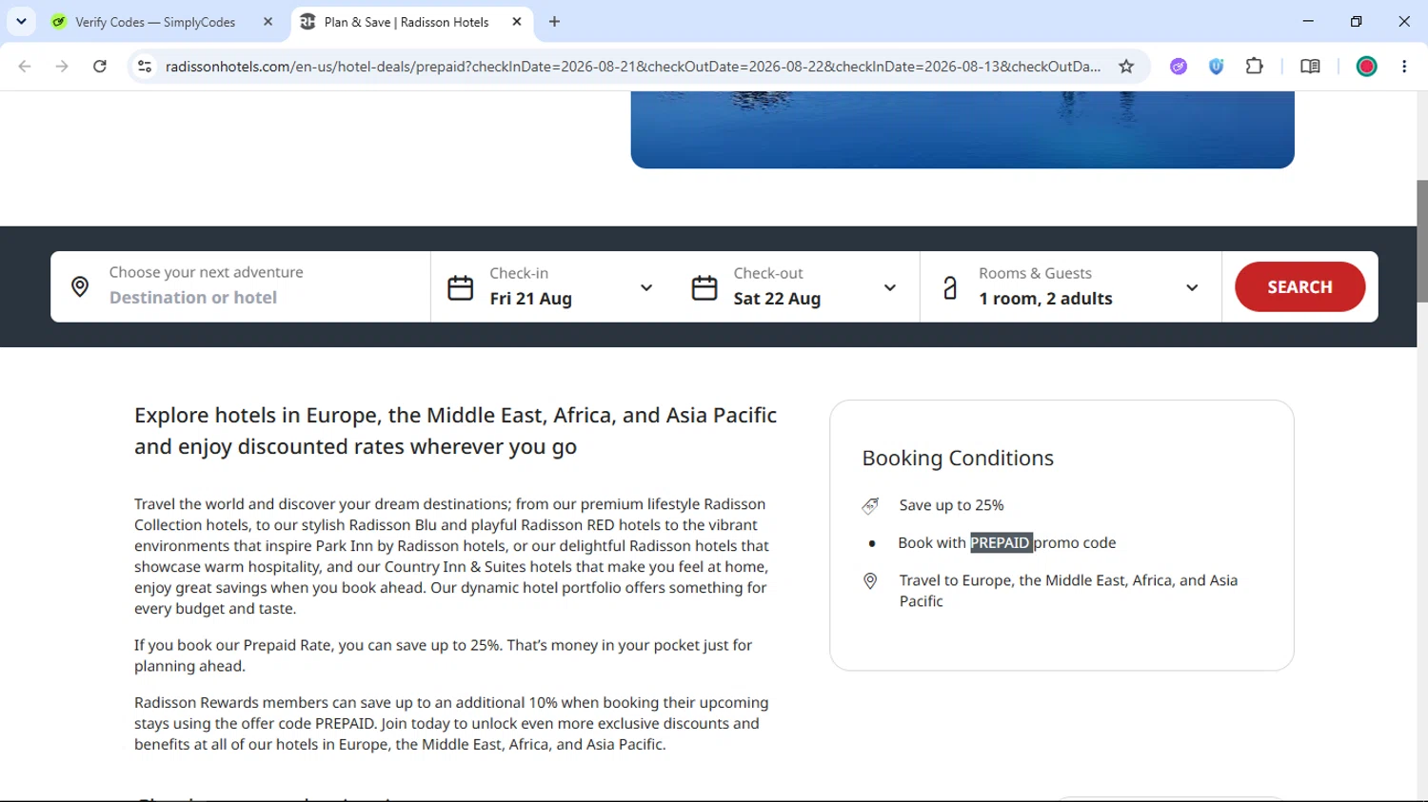
Task: Focus the radissonhotels.com address bar URL
Action: [x=633, y=67]
